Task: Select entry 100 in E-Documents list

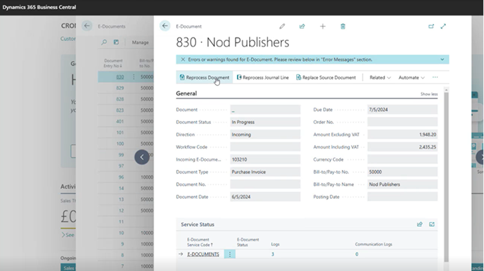Action: click(120, 144)
